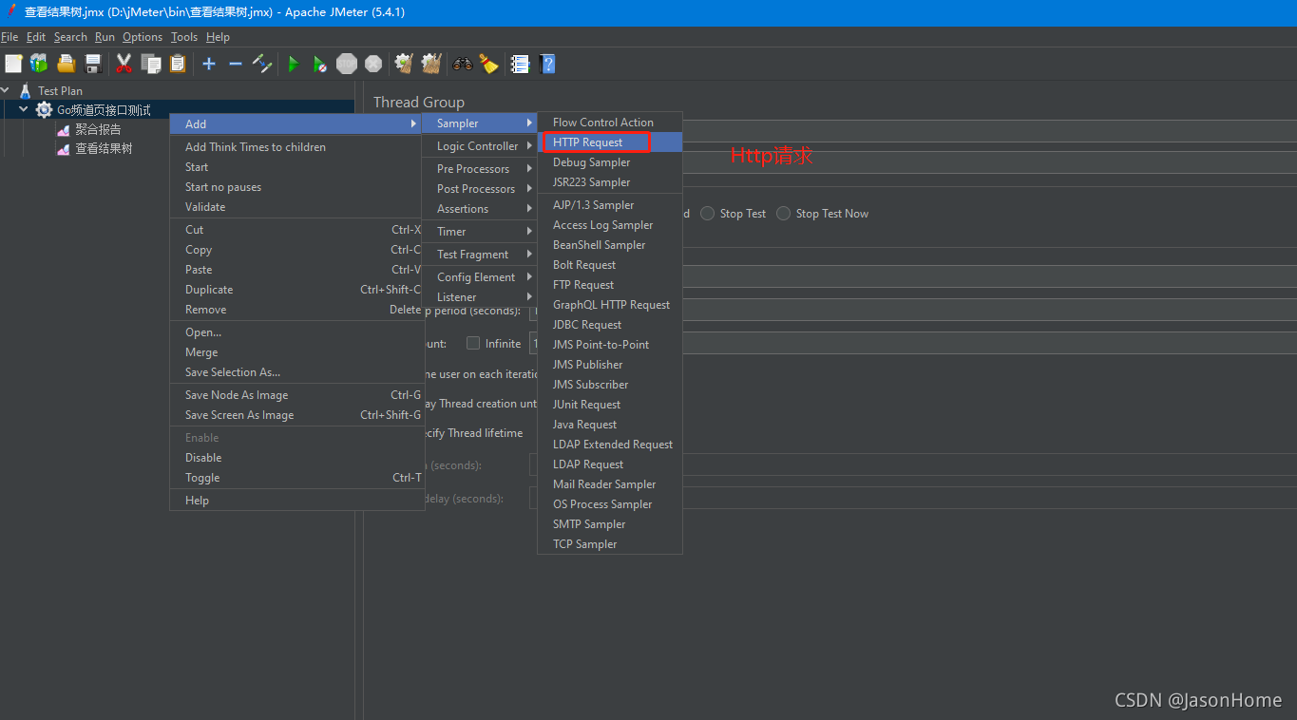Viewport: 1297px width, 720px height.
Task: Open Help with the question mark icon
Action: 547,64
